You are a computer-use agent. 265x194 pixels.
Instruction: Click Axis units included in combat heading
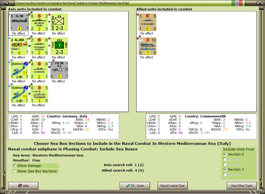pyautogui.click(x=35, y=9)
